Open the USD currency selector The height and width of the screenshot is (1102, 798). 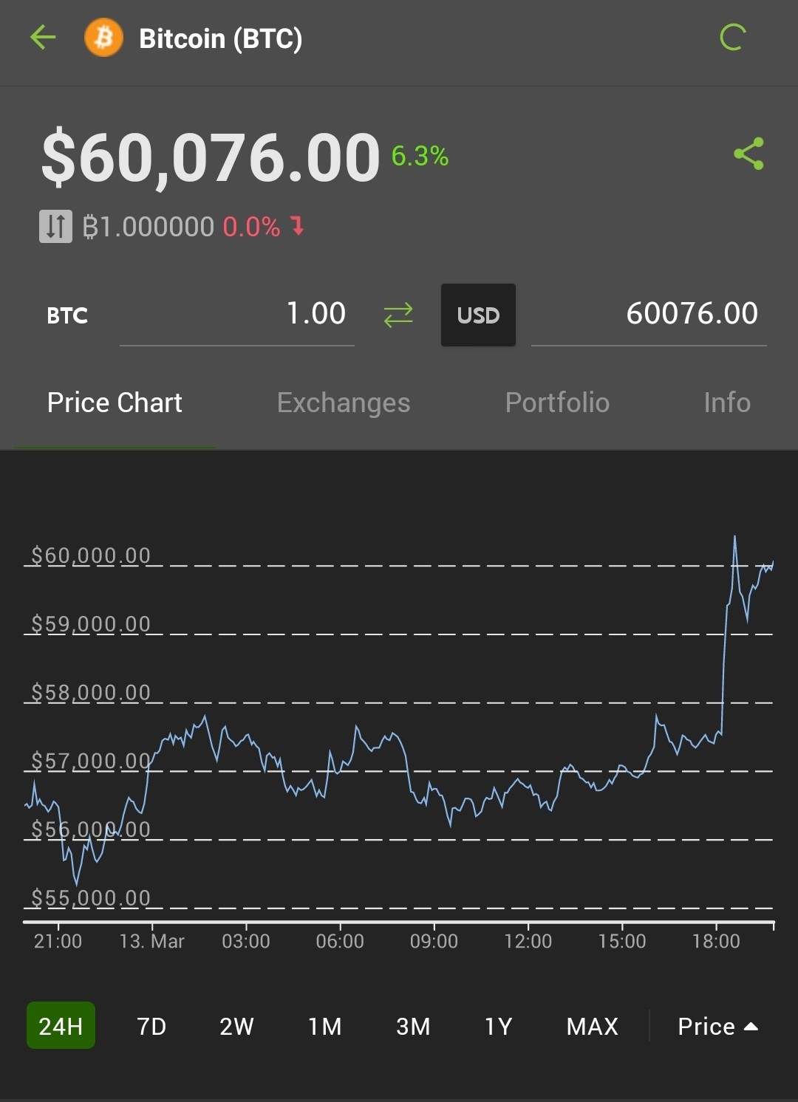[x=478, y=315]
